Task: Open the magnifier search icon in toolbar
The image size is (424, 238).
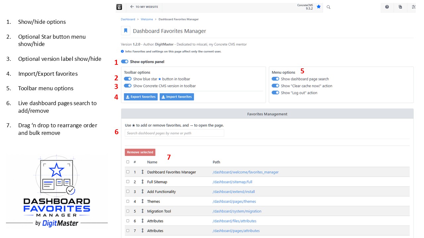Action: coord(329,7)
